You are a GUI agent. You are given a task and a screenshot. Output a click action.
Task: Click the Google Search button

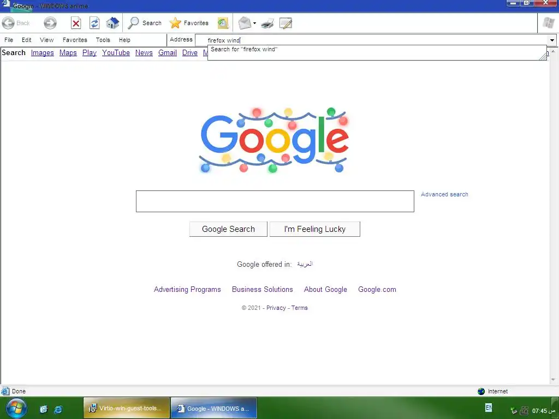[x=228, y=229]
